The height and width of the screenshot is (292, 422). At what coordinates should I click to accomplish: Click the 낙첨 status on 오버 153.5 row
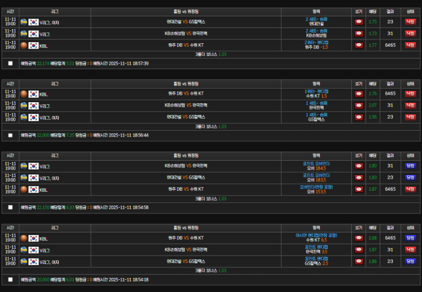click(x=410, y=189)
